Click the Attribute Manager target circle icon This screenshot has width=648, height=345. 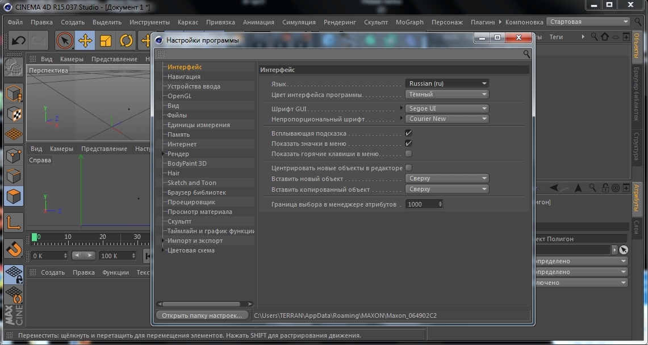click(616, 188)
